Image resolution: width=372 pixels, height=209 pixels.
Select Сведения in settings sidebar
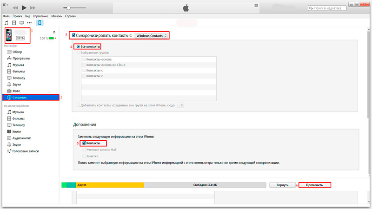pos(31,98)
